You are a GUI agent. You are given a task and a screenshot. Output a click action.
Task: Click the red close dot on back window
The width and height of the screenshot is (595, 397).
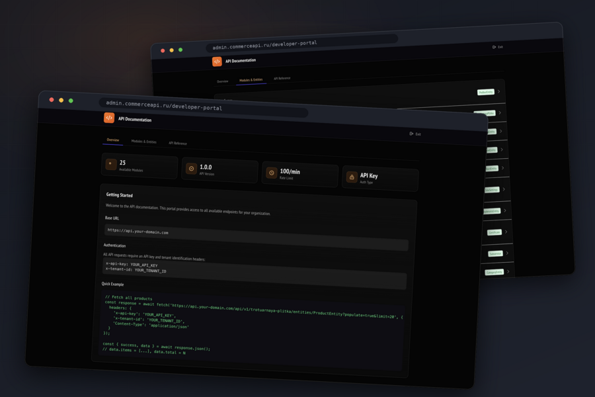pyautogui.click(x=163, y=50)
